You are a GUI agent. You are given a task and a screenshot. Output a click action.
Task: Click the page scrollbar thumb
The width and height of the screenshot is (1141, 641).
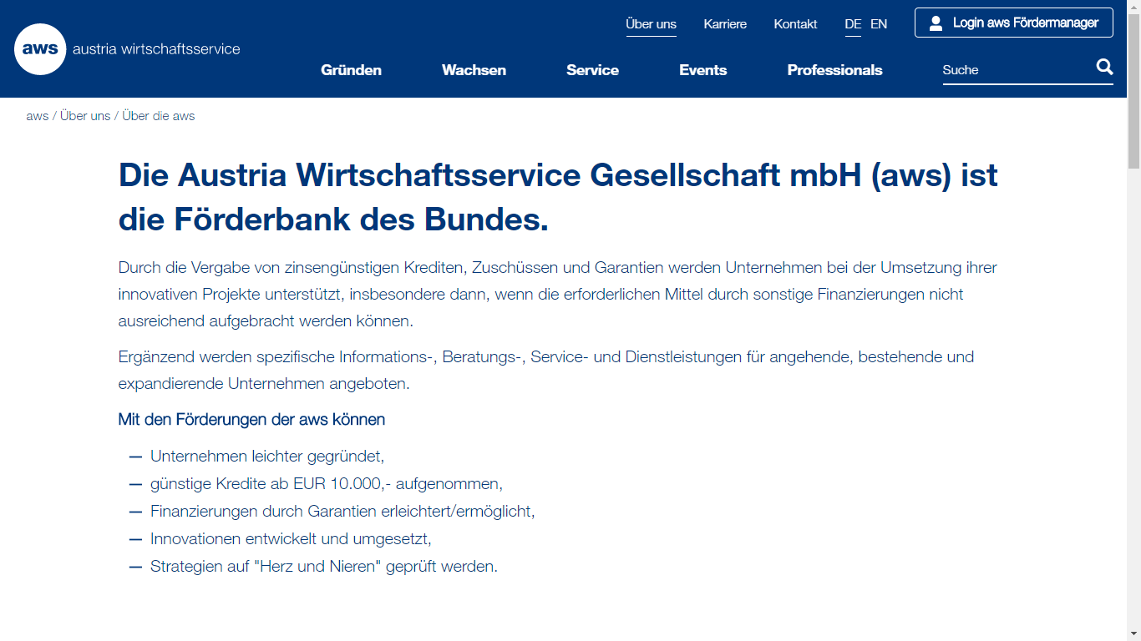[1133, 90]
